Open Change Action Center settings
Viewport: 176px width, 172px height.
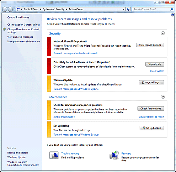(23, 25)
